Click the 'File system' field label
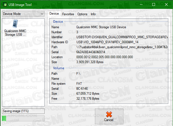Image resolution: width=173 pixels, height=126 pixels. tap(58, 84)
